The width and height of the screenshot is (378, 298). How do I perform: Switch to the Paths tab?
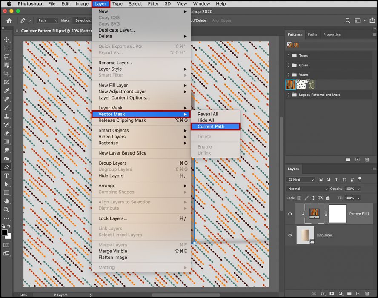tap(312, 34)
